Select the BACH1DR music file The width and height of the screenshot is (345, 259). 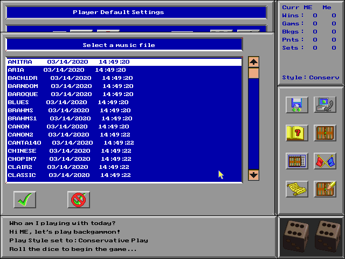(125, 78)
